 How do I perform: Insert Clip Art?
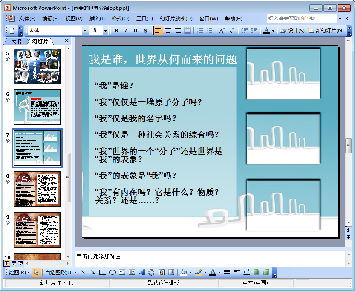162,272
